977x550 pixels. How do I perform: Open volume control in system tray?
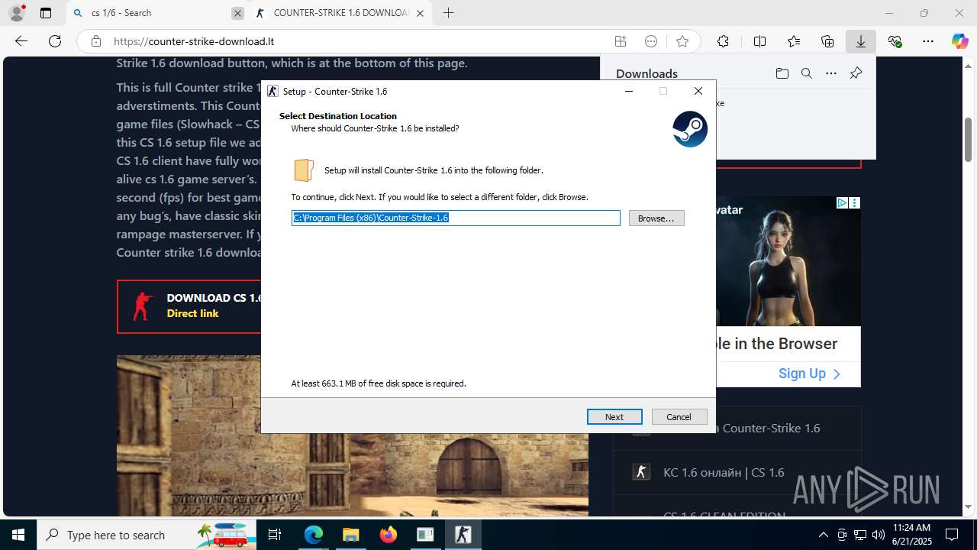(879, 535)
